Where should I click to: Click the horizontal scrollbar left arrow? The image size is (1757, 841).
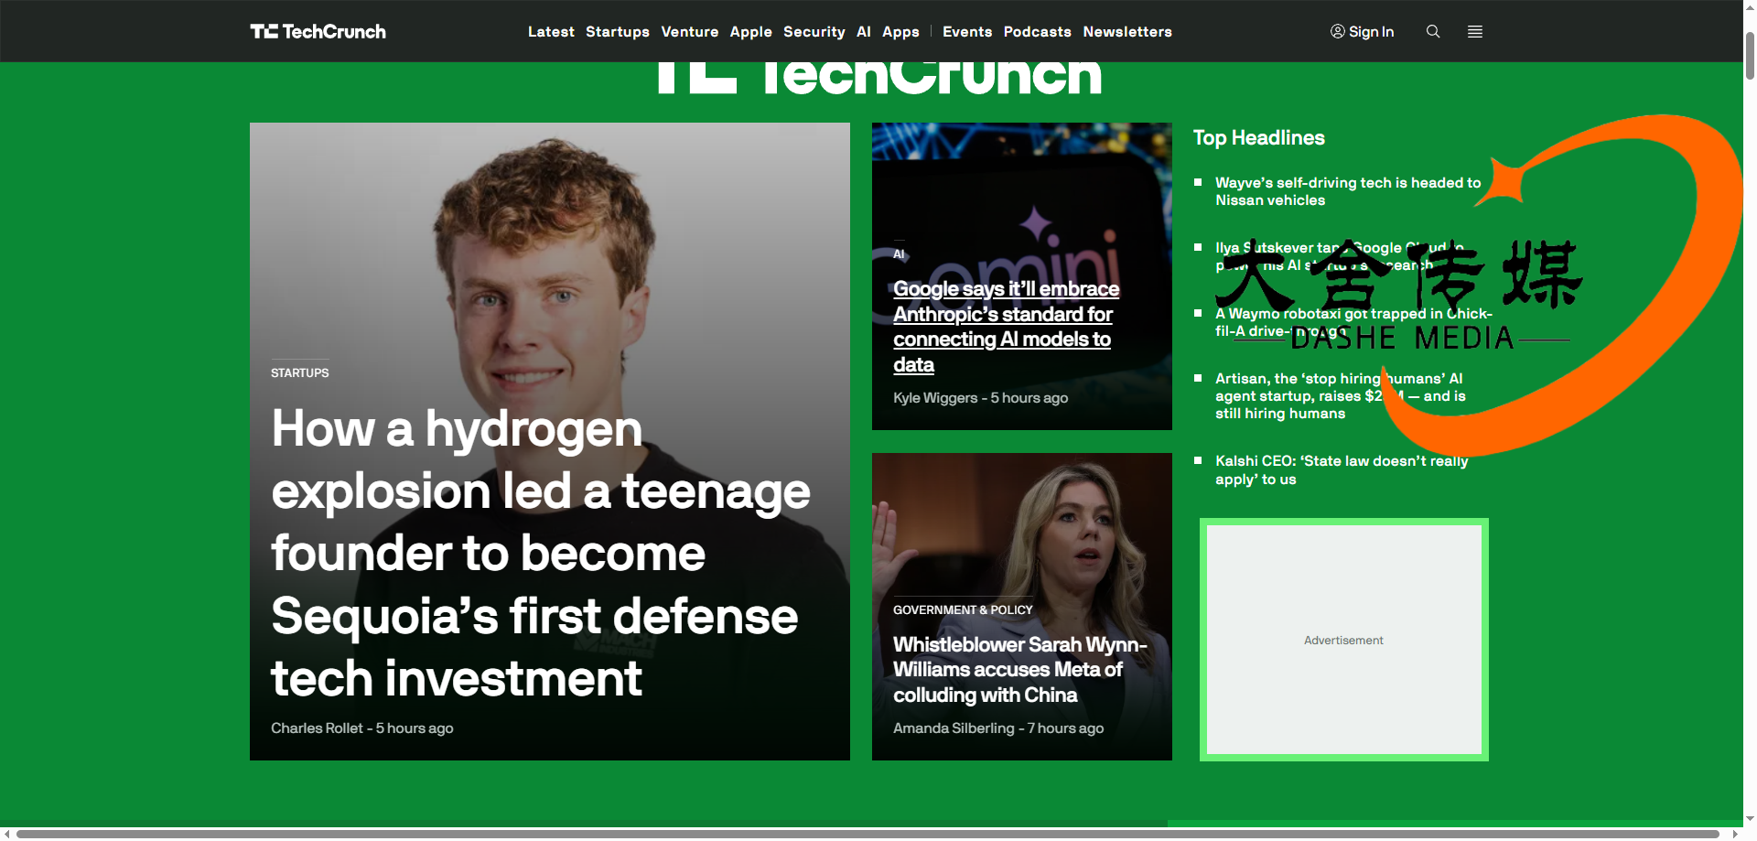[6, 834]
